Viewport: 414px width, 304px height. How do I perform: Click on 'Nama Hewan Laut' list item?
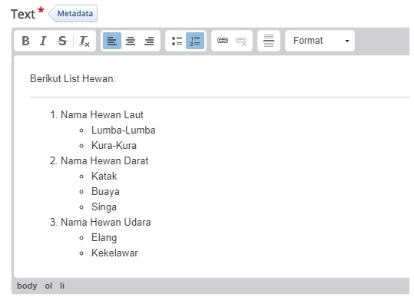point(102,115)
